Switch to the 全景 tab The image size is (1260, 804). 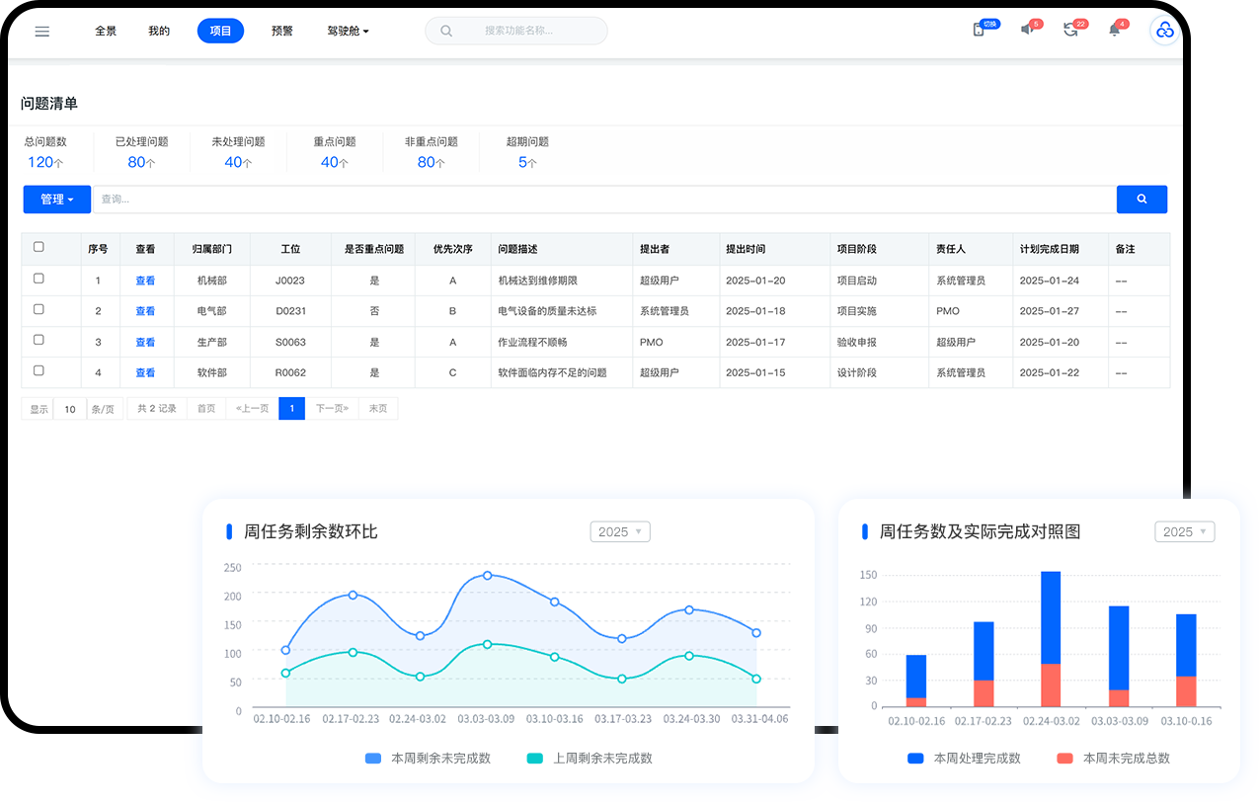106,32
